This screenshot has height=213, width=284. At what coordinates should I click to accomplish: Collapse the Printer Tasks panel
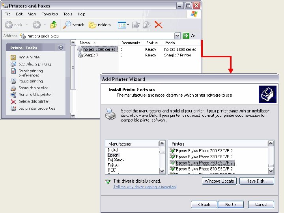61,47
